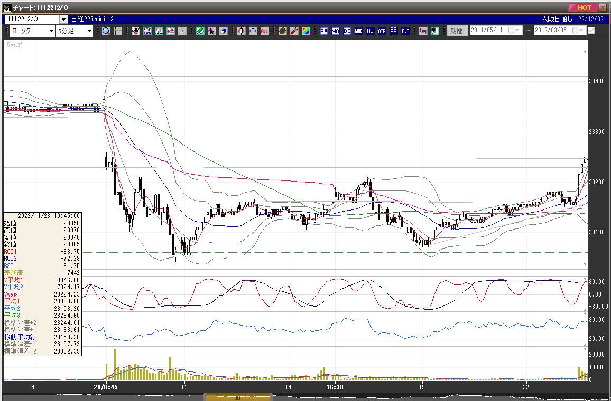The image size is (611, 401).
Task: Click the 28/8:45 time axis label
Action: pyautogui.click(x=106, y=387)
